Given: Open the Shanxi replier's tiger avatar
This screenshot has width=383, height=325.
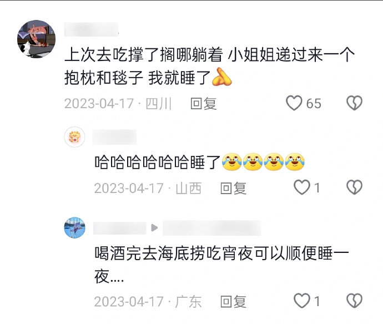Looking at the screenshot, I should point(74,136).
